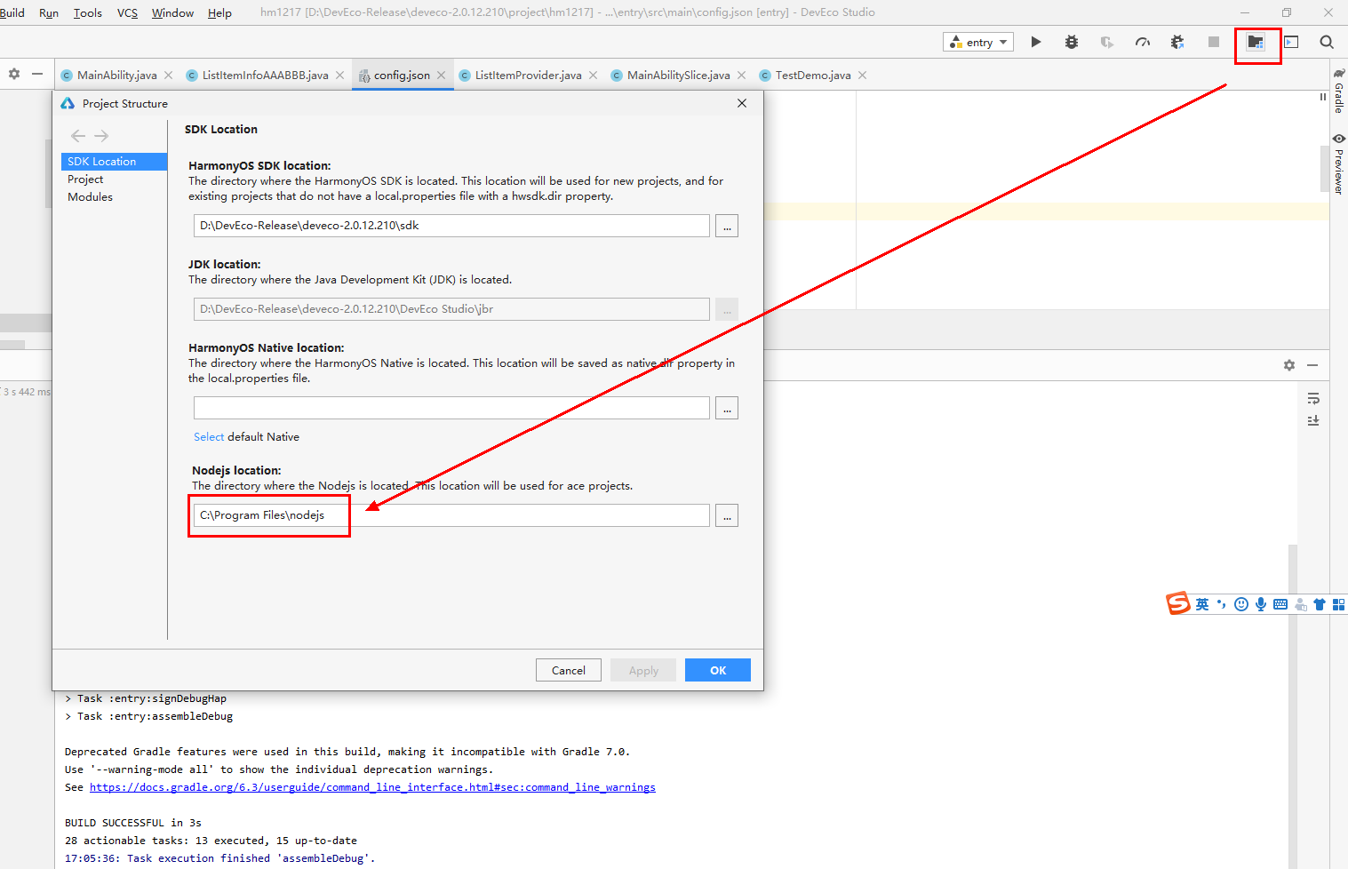Open build panel settings gear
This screenshot has height=869, width=1348.
coord(1289,365)
